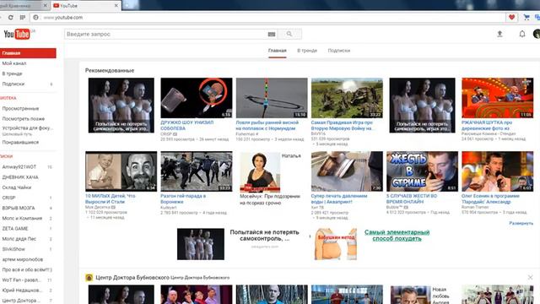Click the Бабушкин метод ad image
Screen dimensions: 540x304
(336, 244)
